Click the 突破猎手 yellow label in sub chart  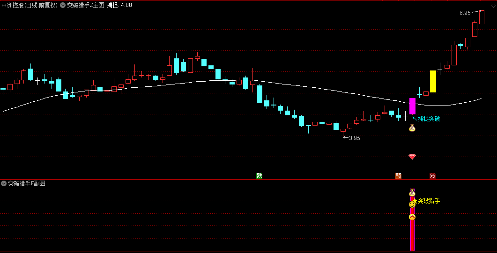click(429, 201)
